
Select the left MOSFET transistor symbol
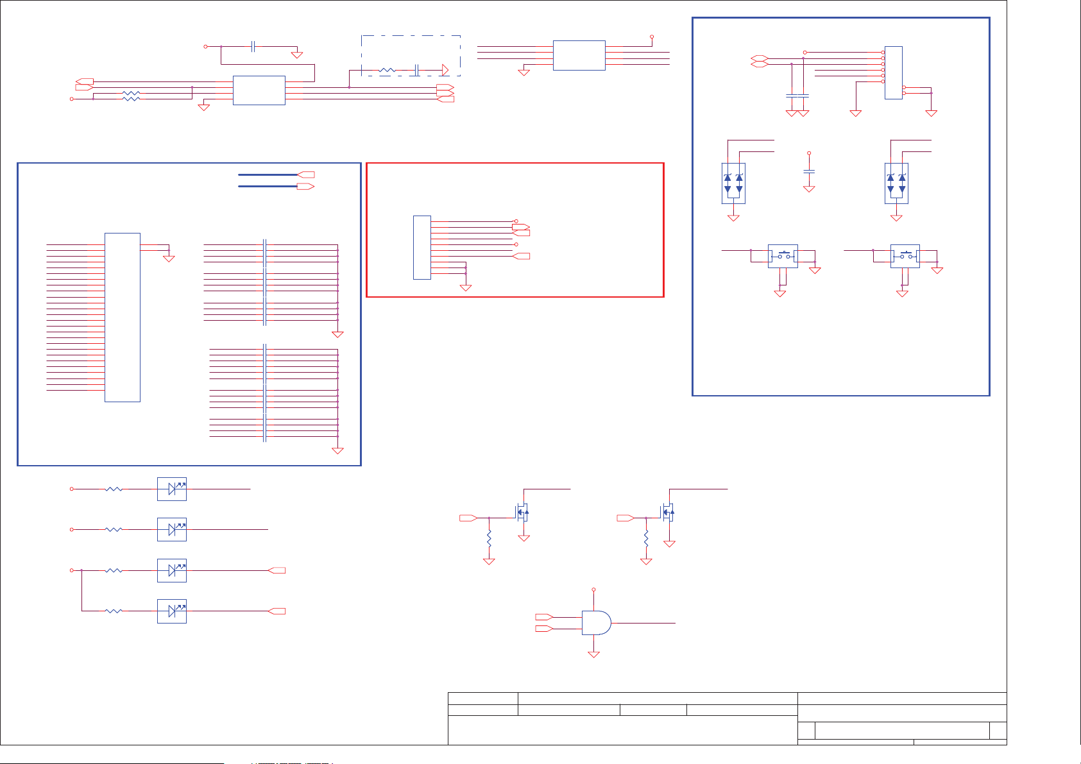pos(523,511)
